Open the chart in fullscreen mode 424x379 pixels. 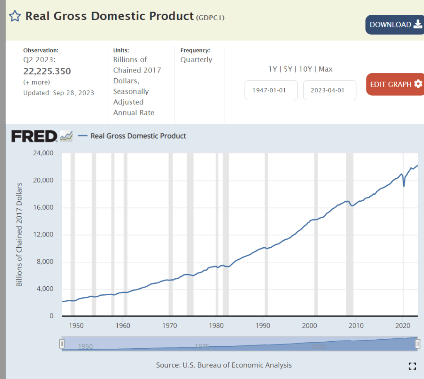[412, 366]
